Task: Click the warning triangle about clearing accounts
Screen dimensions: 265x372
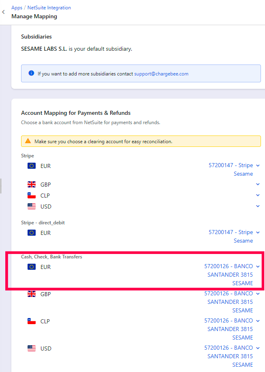Action: 28,141
